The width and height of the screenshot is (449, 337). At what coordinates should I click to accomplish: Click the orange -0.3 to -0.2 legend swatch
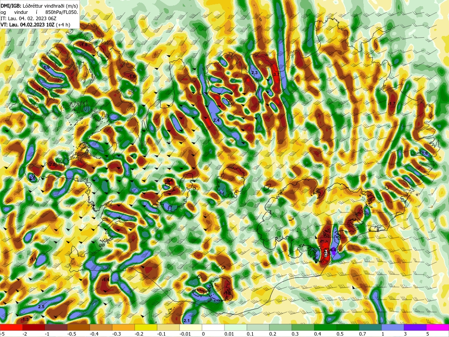click(x=123, y=327)
